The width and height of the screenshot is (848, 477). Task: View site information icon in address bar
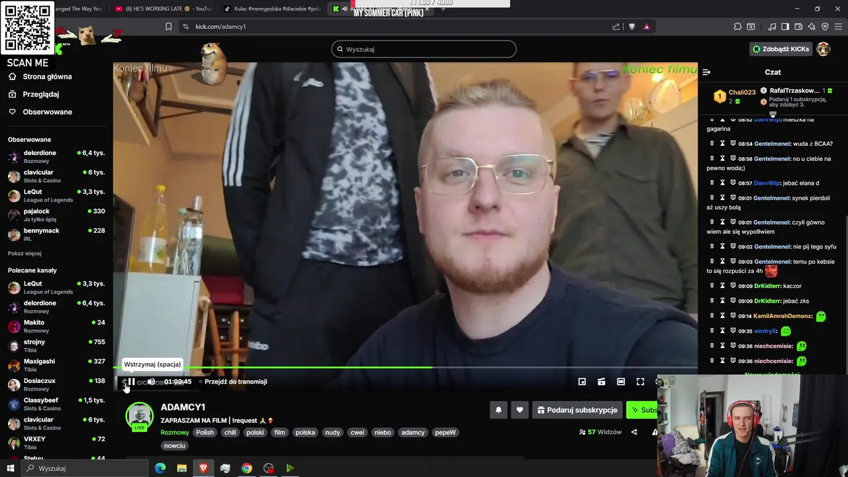click(185, 26)
